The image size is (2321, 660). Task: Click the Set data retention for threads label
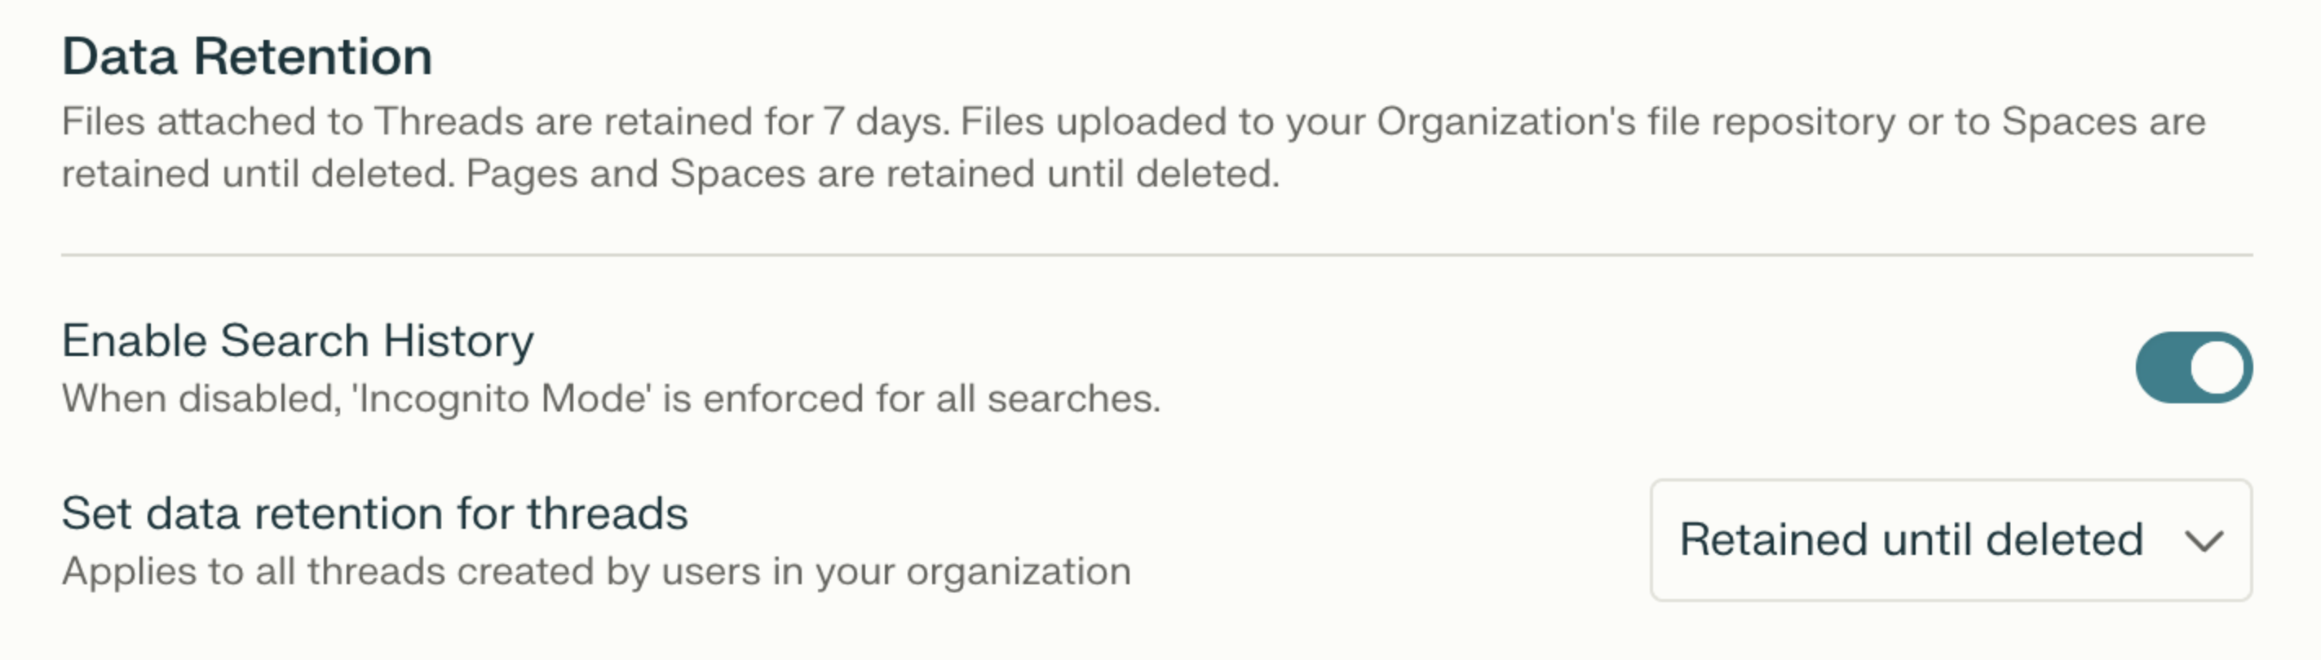click(375, 514)
